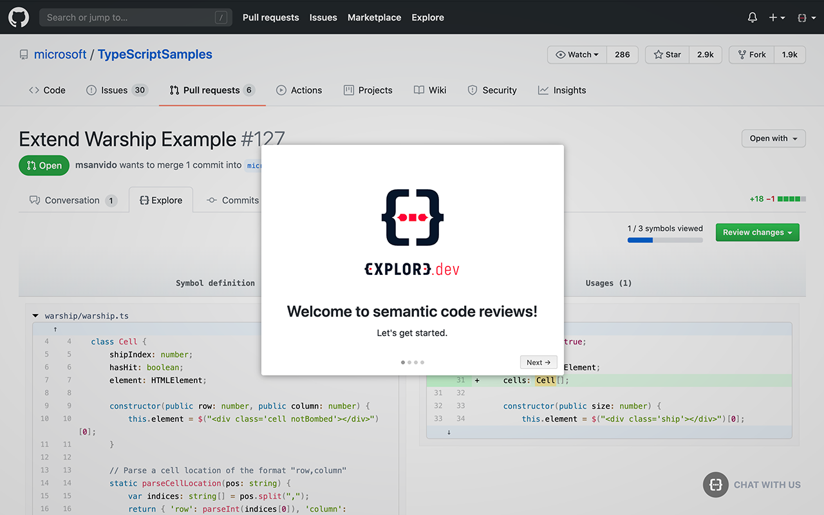
Task: Open the TypeScriptSamples repository link
Action: click(154, 55)
